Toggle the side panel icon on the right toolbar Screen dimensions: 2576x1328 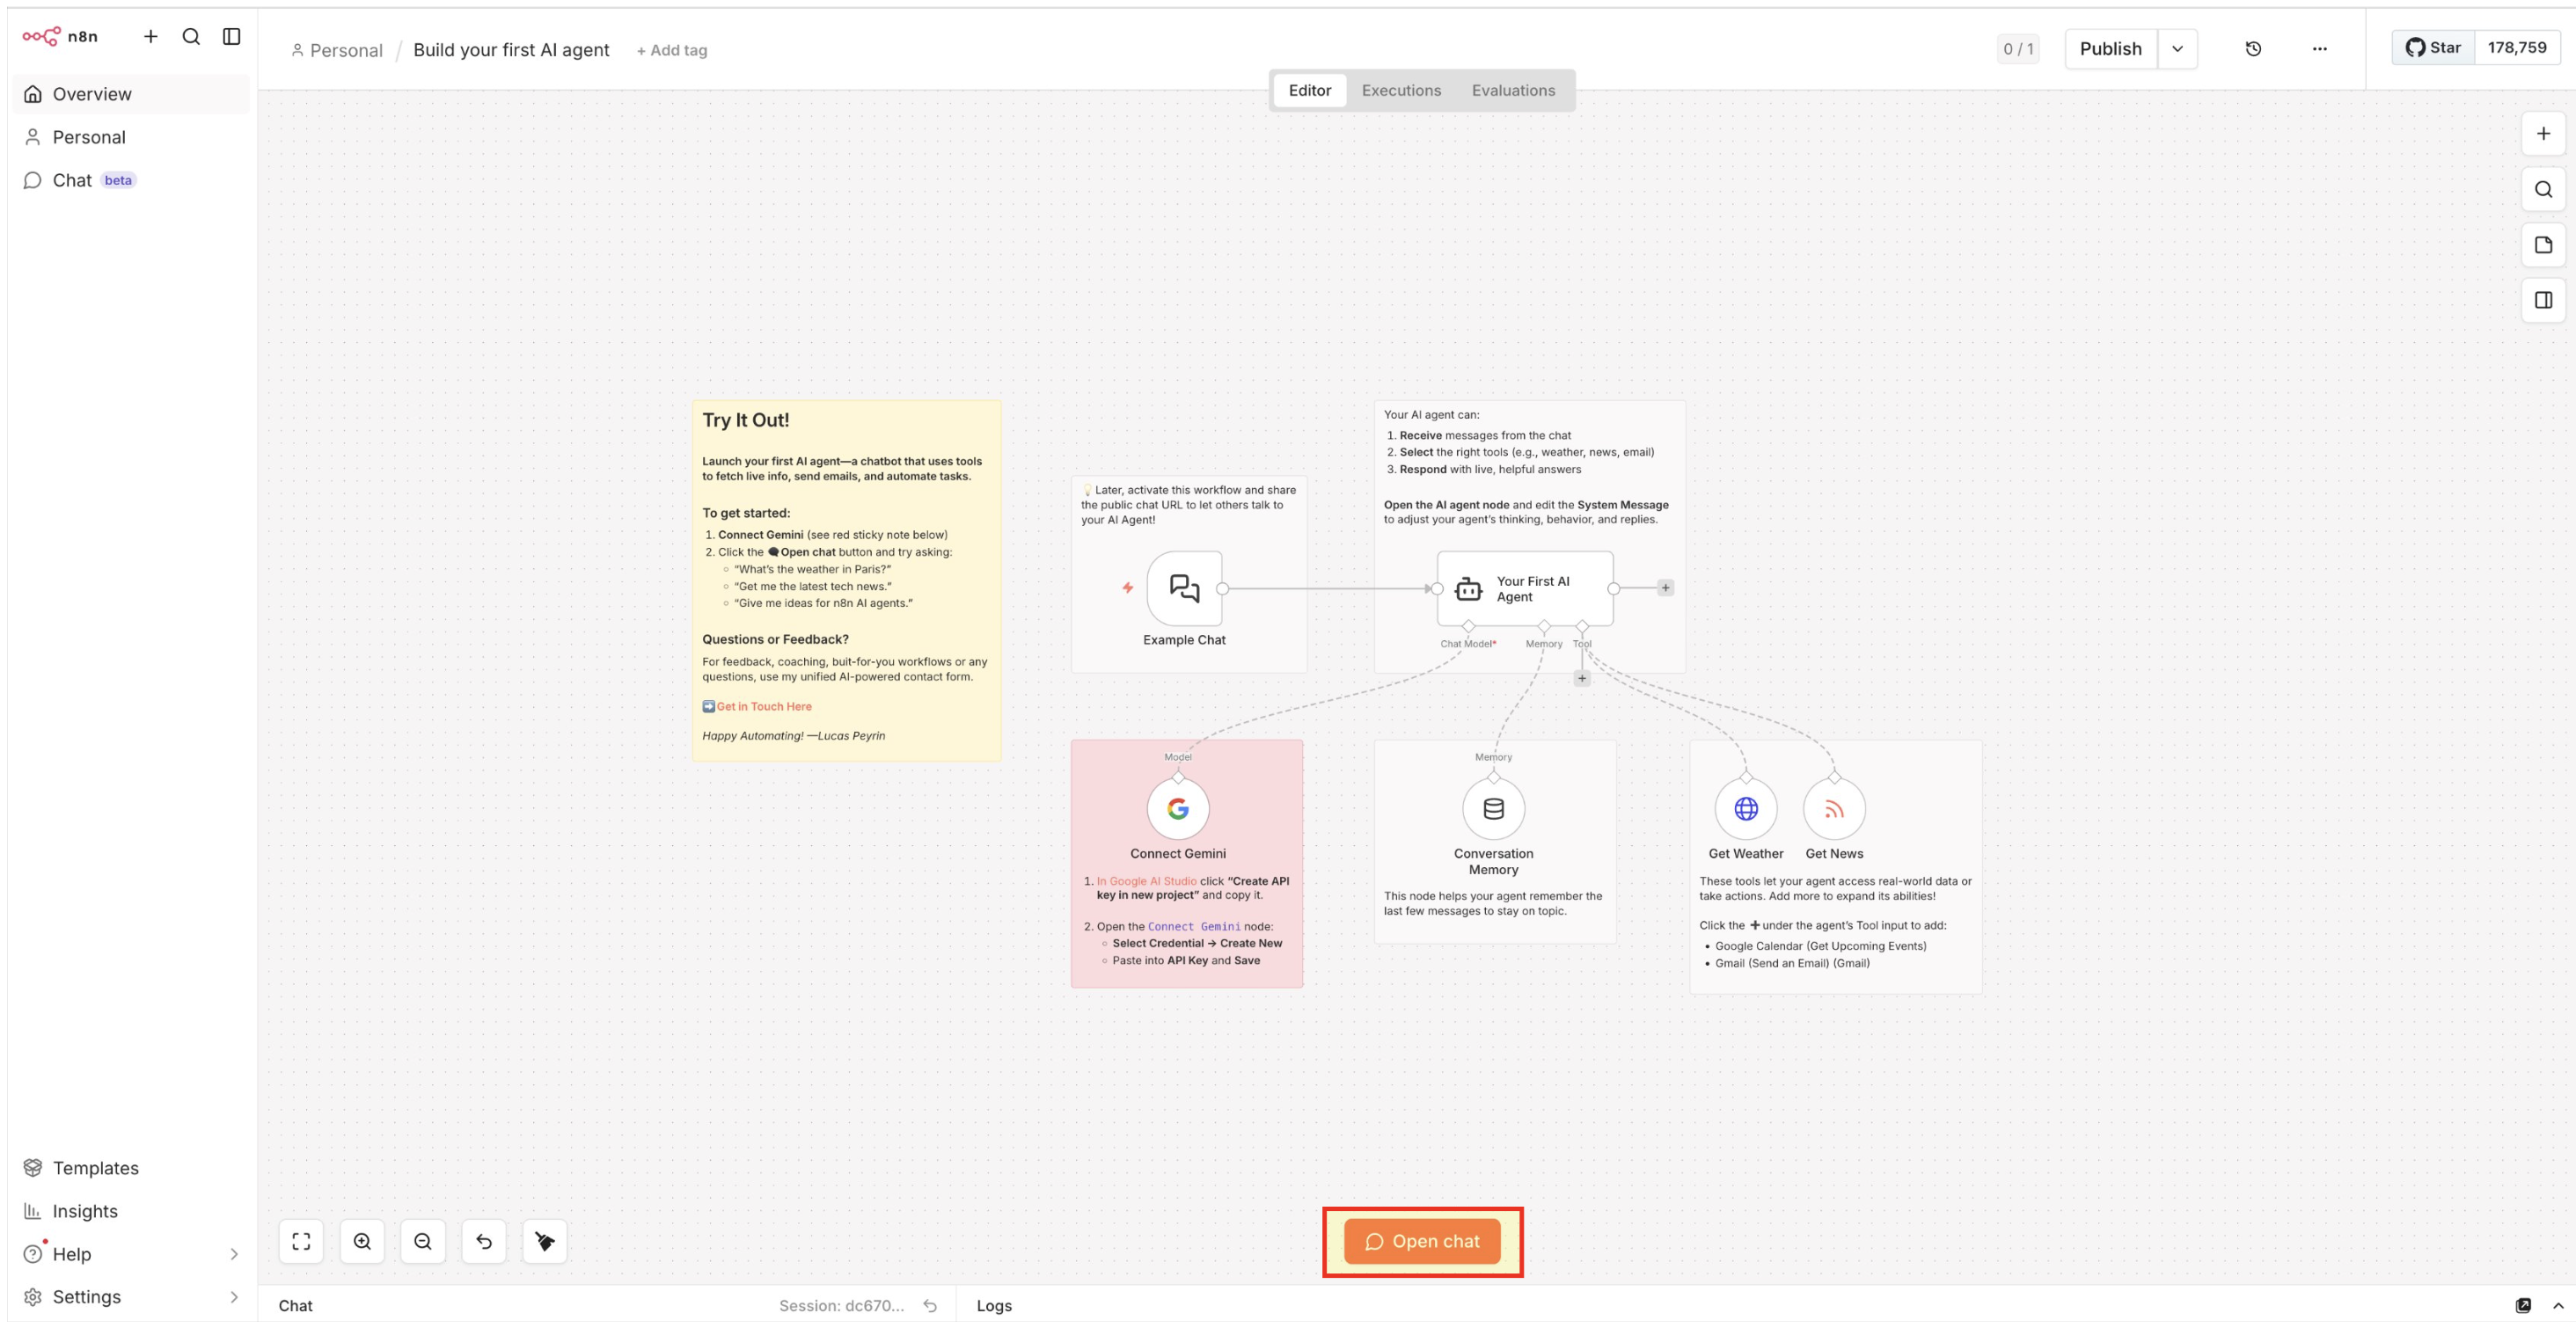point(2544,300)
